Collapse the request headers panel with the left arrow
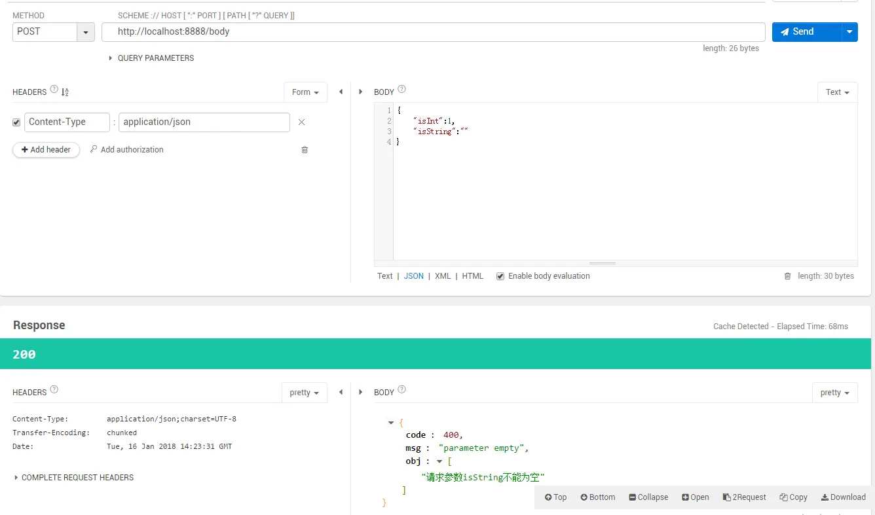This screenshot has height=515, width=875. pyautogui.click(x=341, y=92)
